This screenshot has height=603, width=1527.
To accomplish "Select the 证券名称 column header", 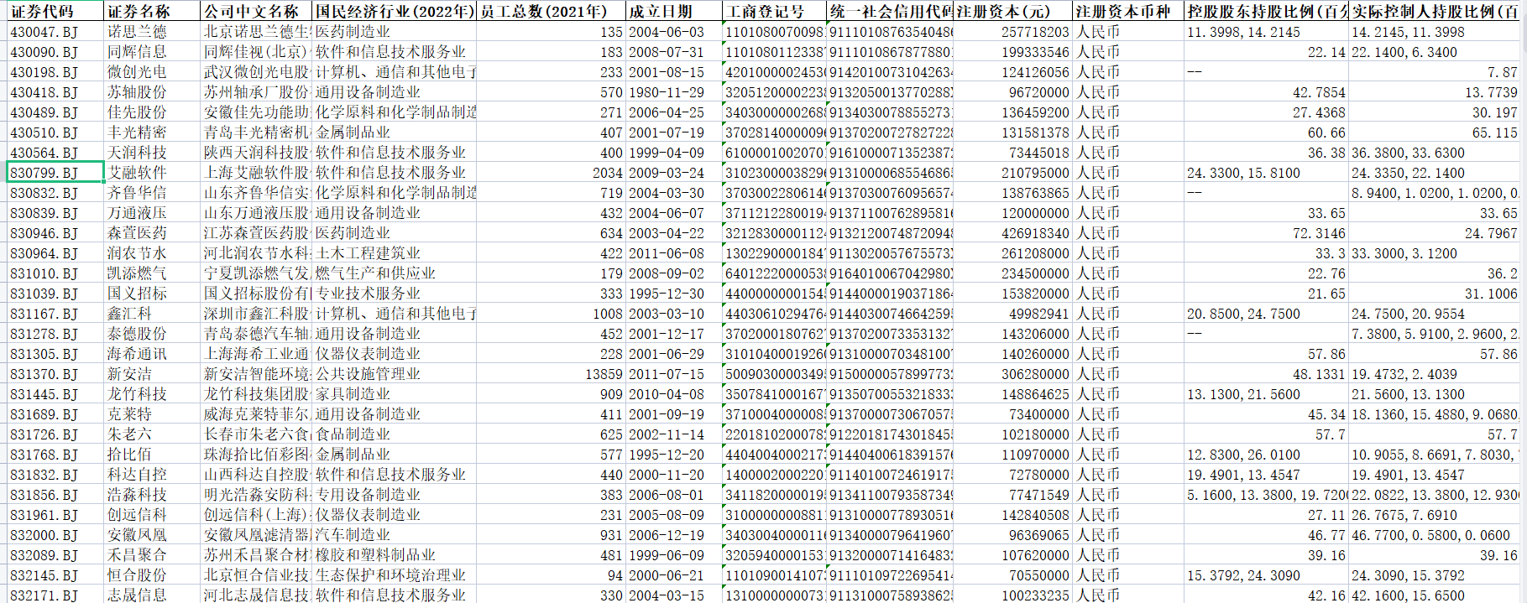I will pos(152,11).
